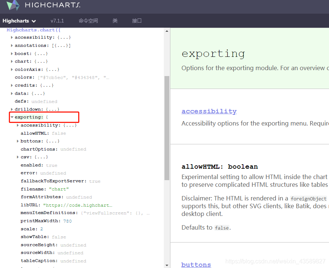
Task: Select the formAttributes tree entry
Action: click(x=42, y=197)
